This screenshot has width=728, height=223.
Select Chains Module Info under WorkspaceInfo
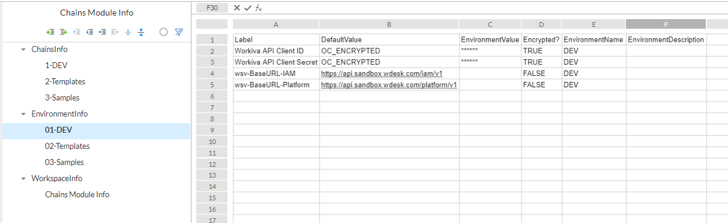[77, 194]
